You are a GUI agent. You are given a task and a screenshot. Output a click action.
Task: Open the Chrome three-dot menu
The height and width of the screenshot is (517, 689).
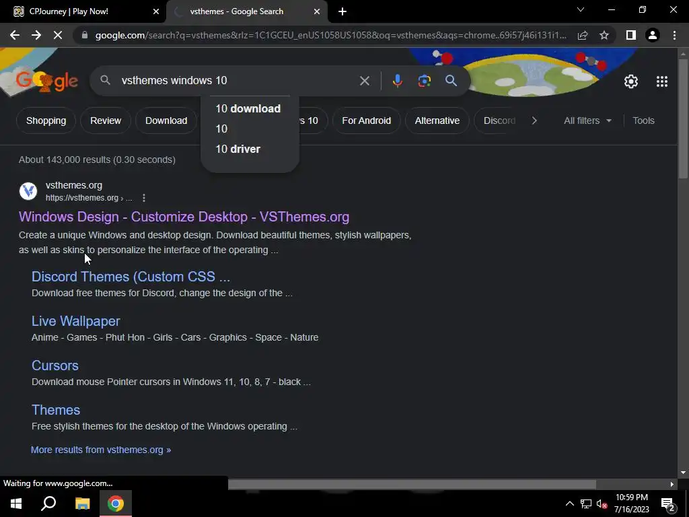coord(674,35)
